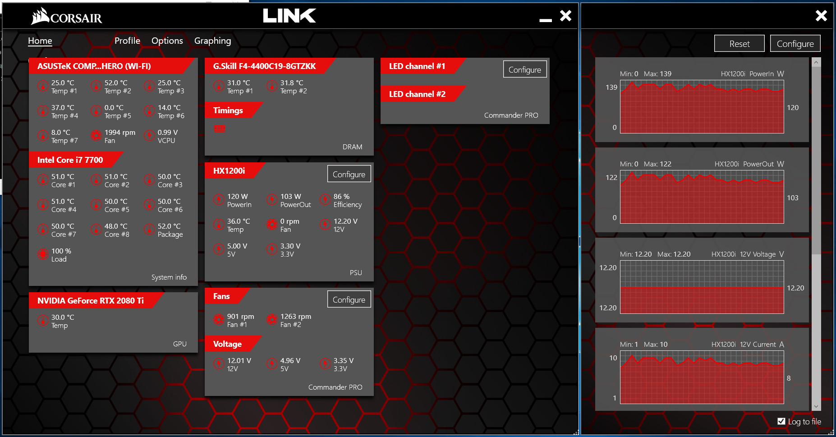Click the Core #3 50.0 °C icon
This screenshot has width=836, height=437.
(x=149, y=179)
